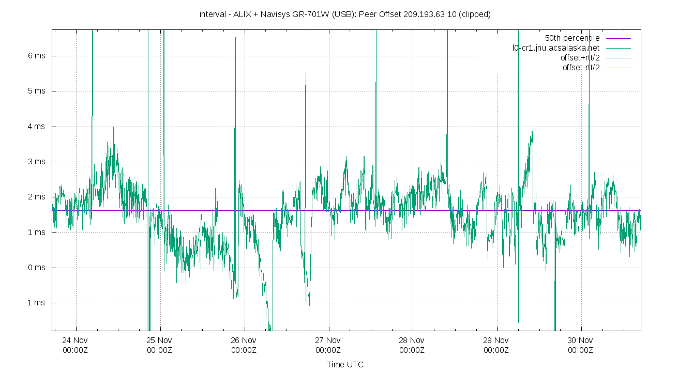Click the '25 Nov' x-axis date label
Screen dimensions: 693x372
[x=160, y=340]
